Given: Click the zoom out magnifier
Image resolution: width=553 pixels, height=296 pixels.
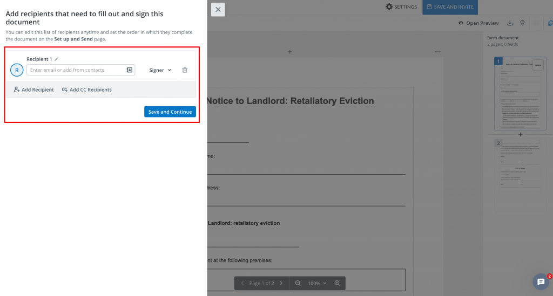Looking at the screenshot, I should coord(298,283).
